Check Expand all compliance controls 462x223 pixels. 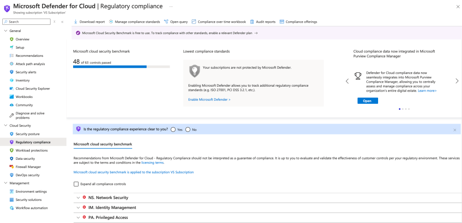click(76, 184)
